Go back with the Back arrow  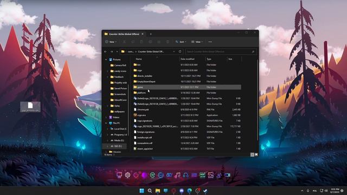tap(106, 52)
